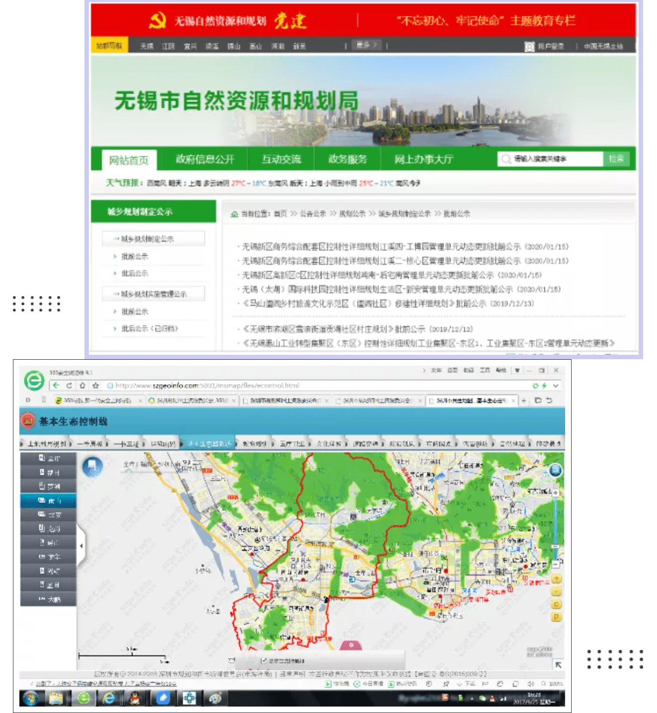Click the home icon in the browser toolbar
The image size is (657, 713).
pyautogui.click(x=82, y=385)
